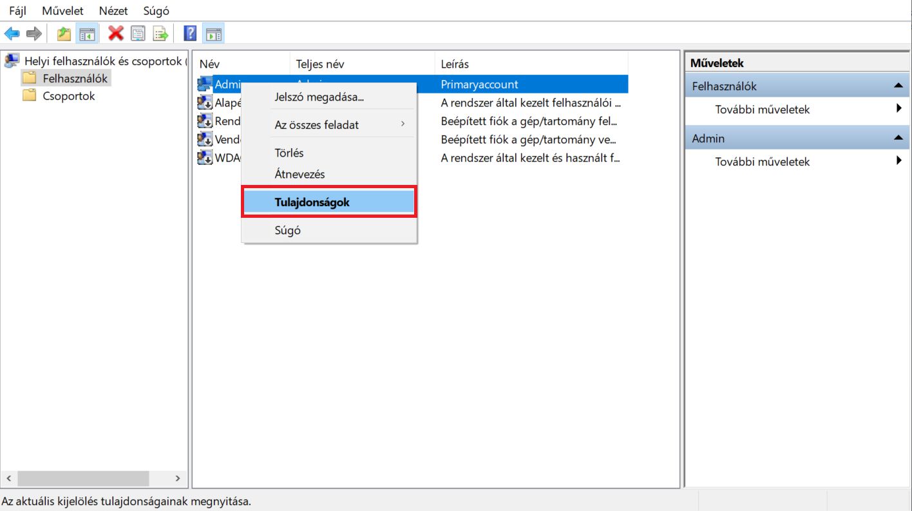The image size is (912, 511).
Task: Click the Export list toolbar icon
Action: pos(160,34)
